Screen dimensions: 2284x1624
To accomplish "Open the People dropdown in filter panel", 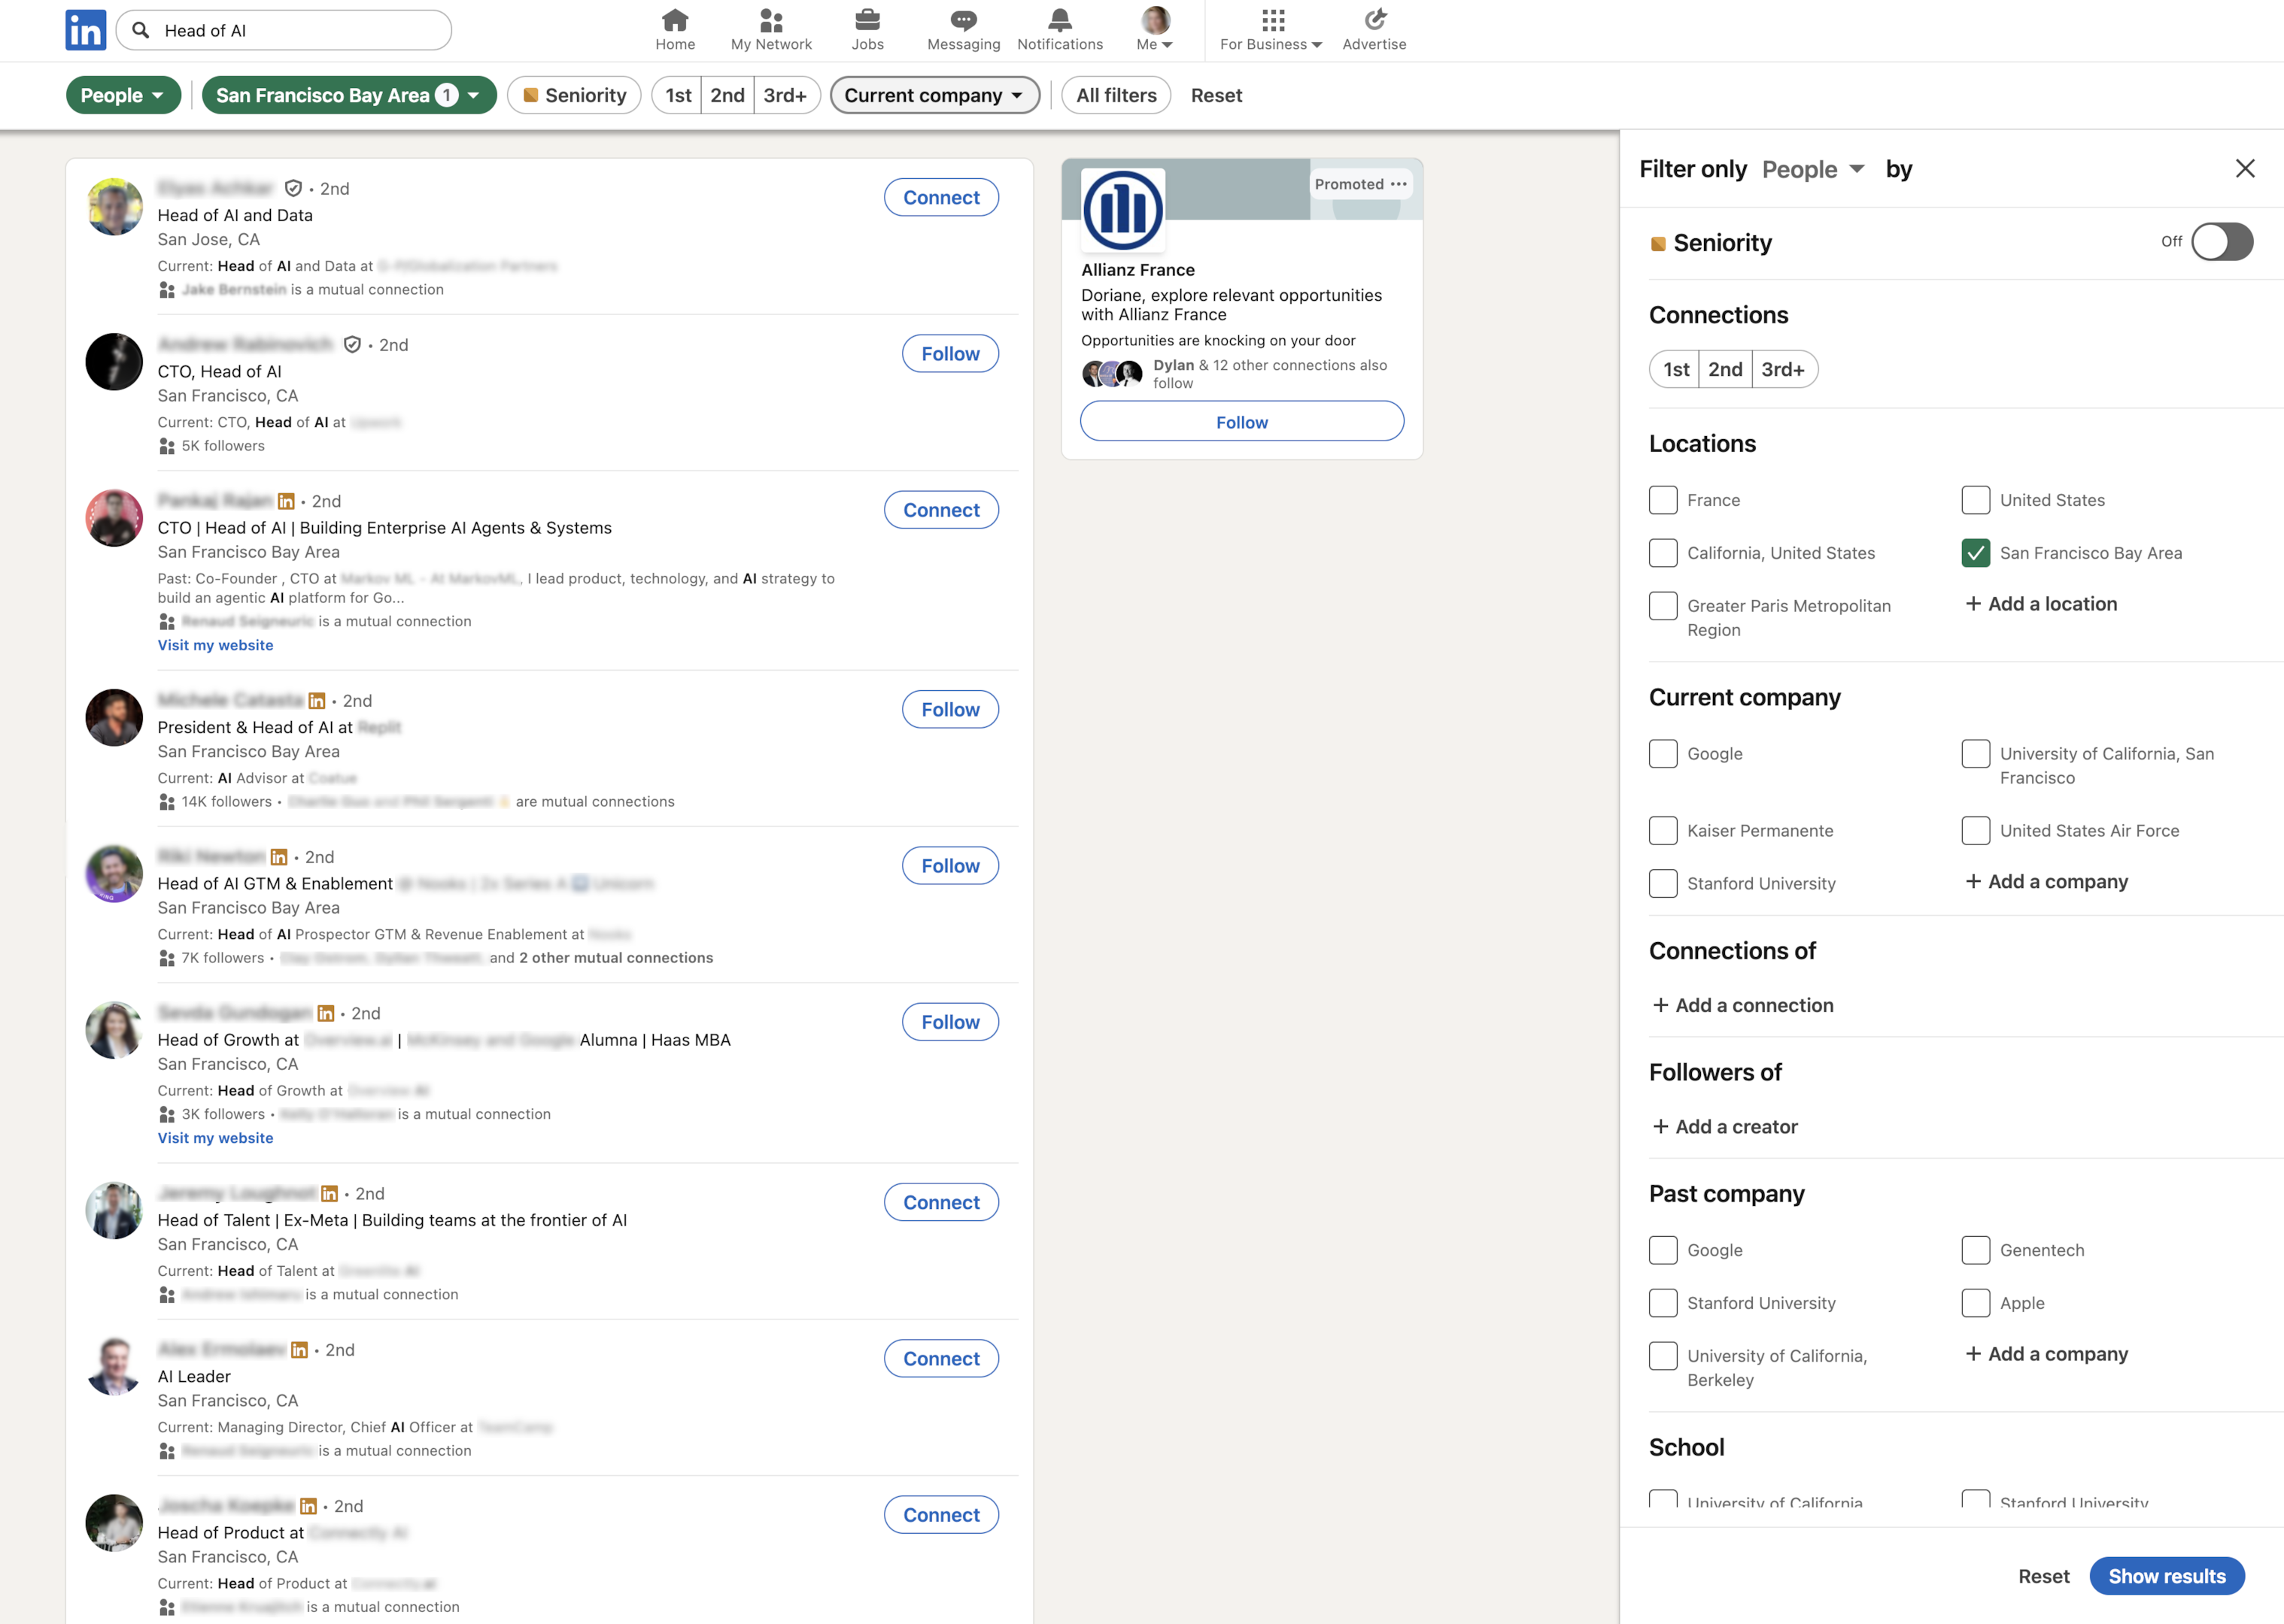I will pos(1812,169).
